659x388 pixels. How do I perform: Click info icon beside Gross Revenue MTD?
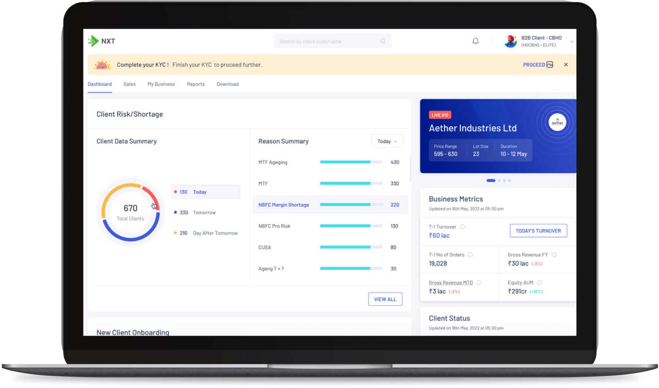point(479,283)
